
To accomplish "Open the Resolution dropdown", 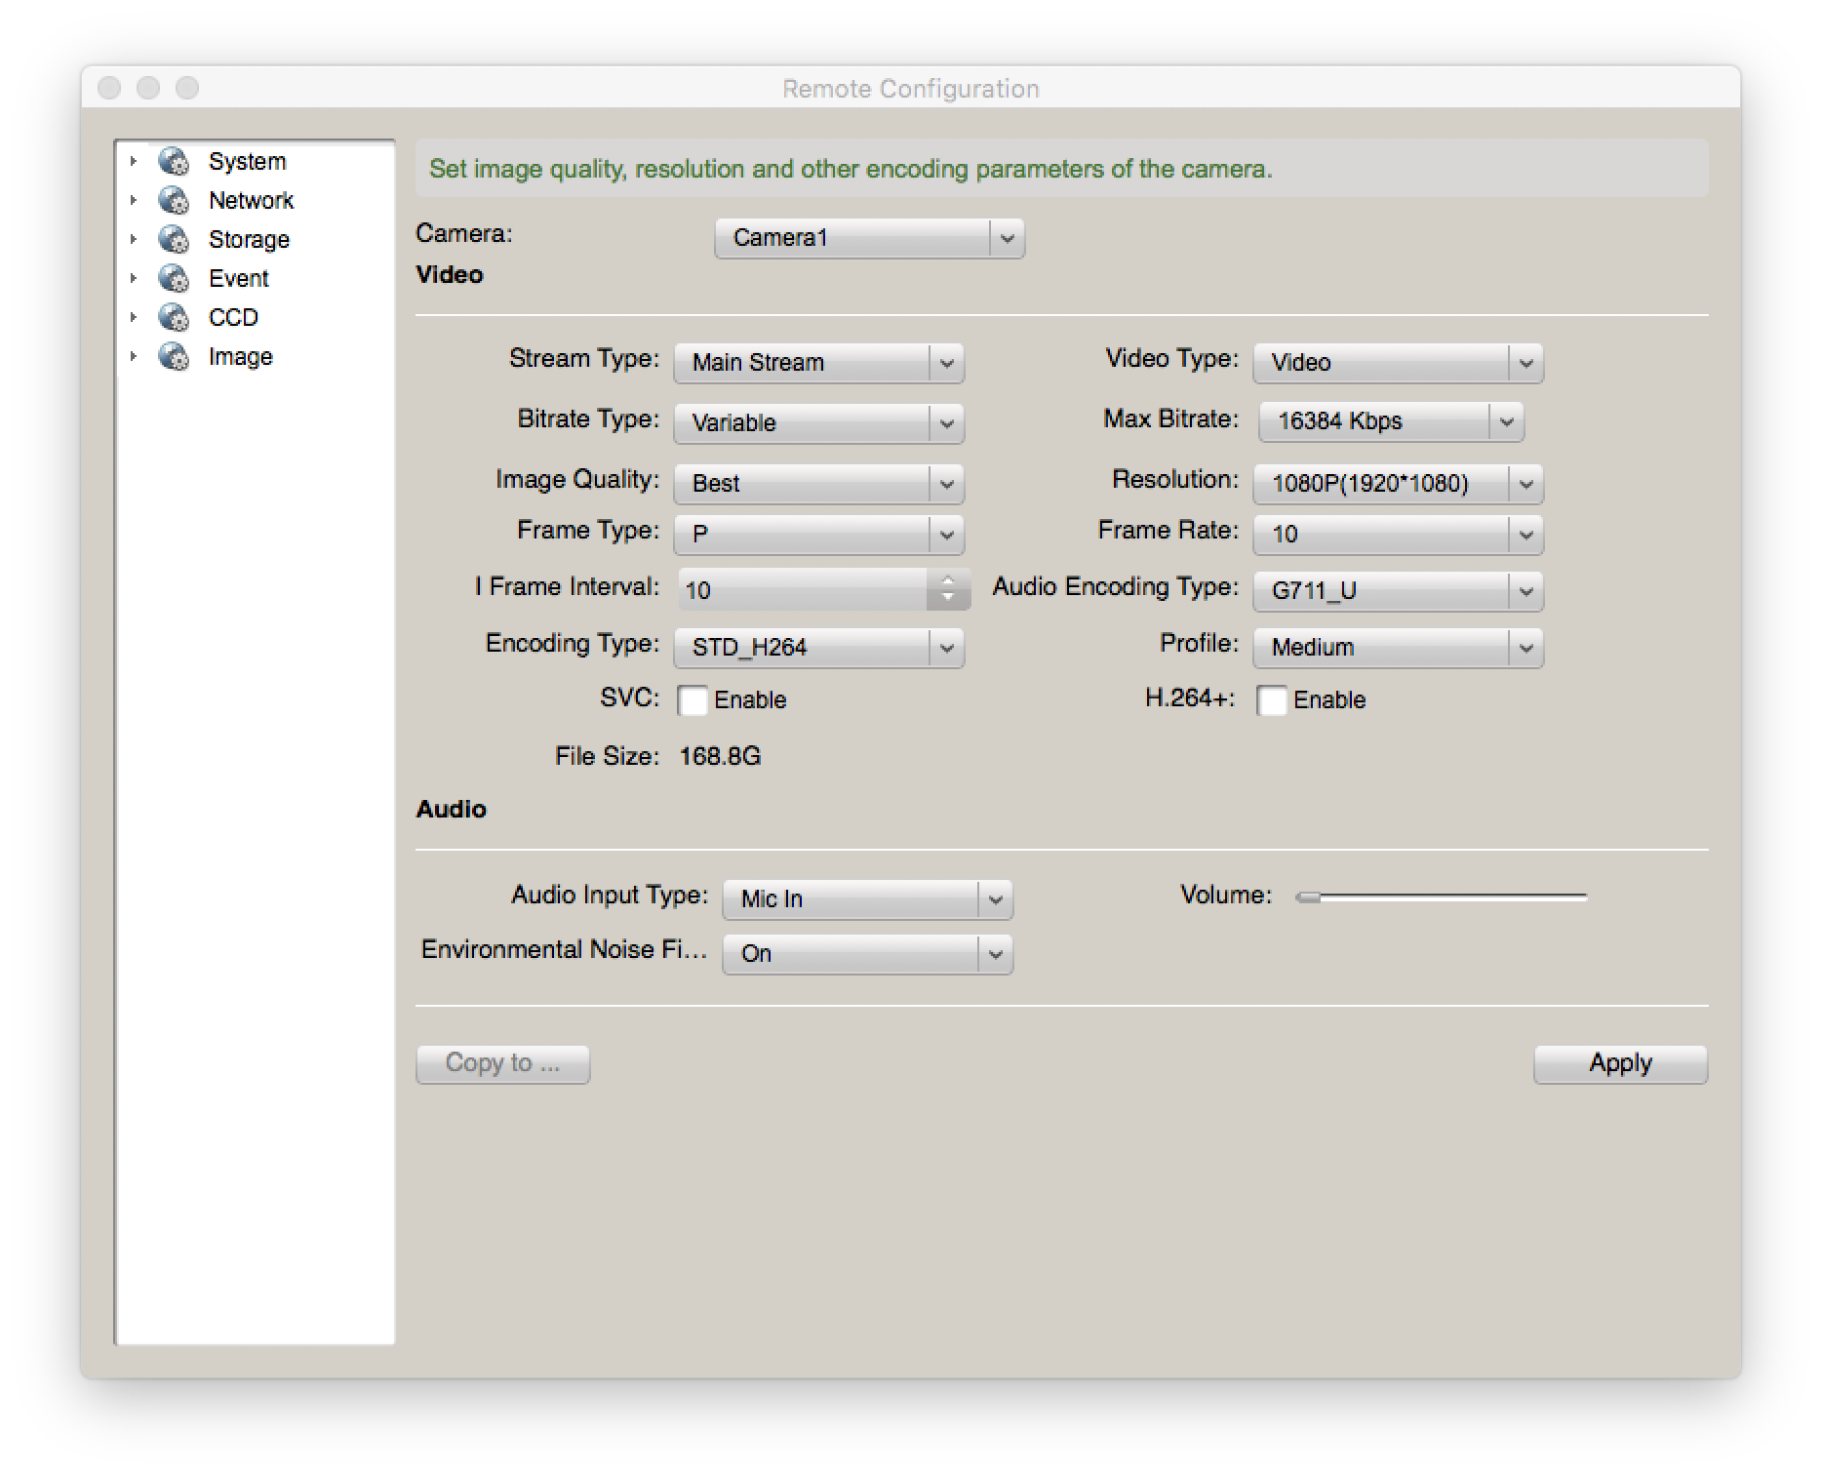I will (x=1398, y=484).
